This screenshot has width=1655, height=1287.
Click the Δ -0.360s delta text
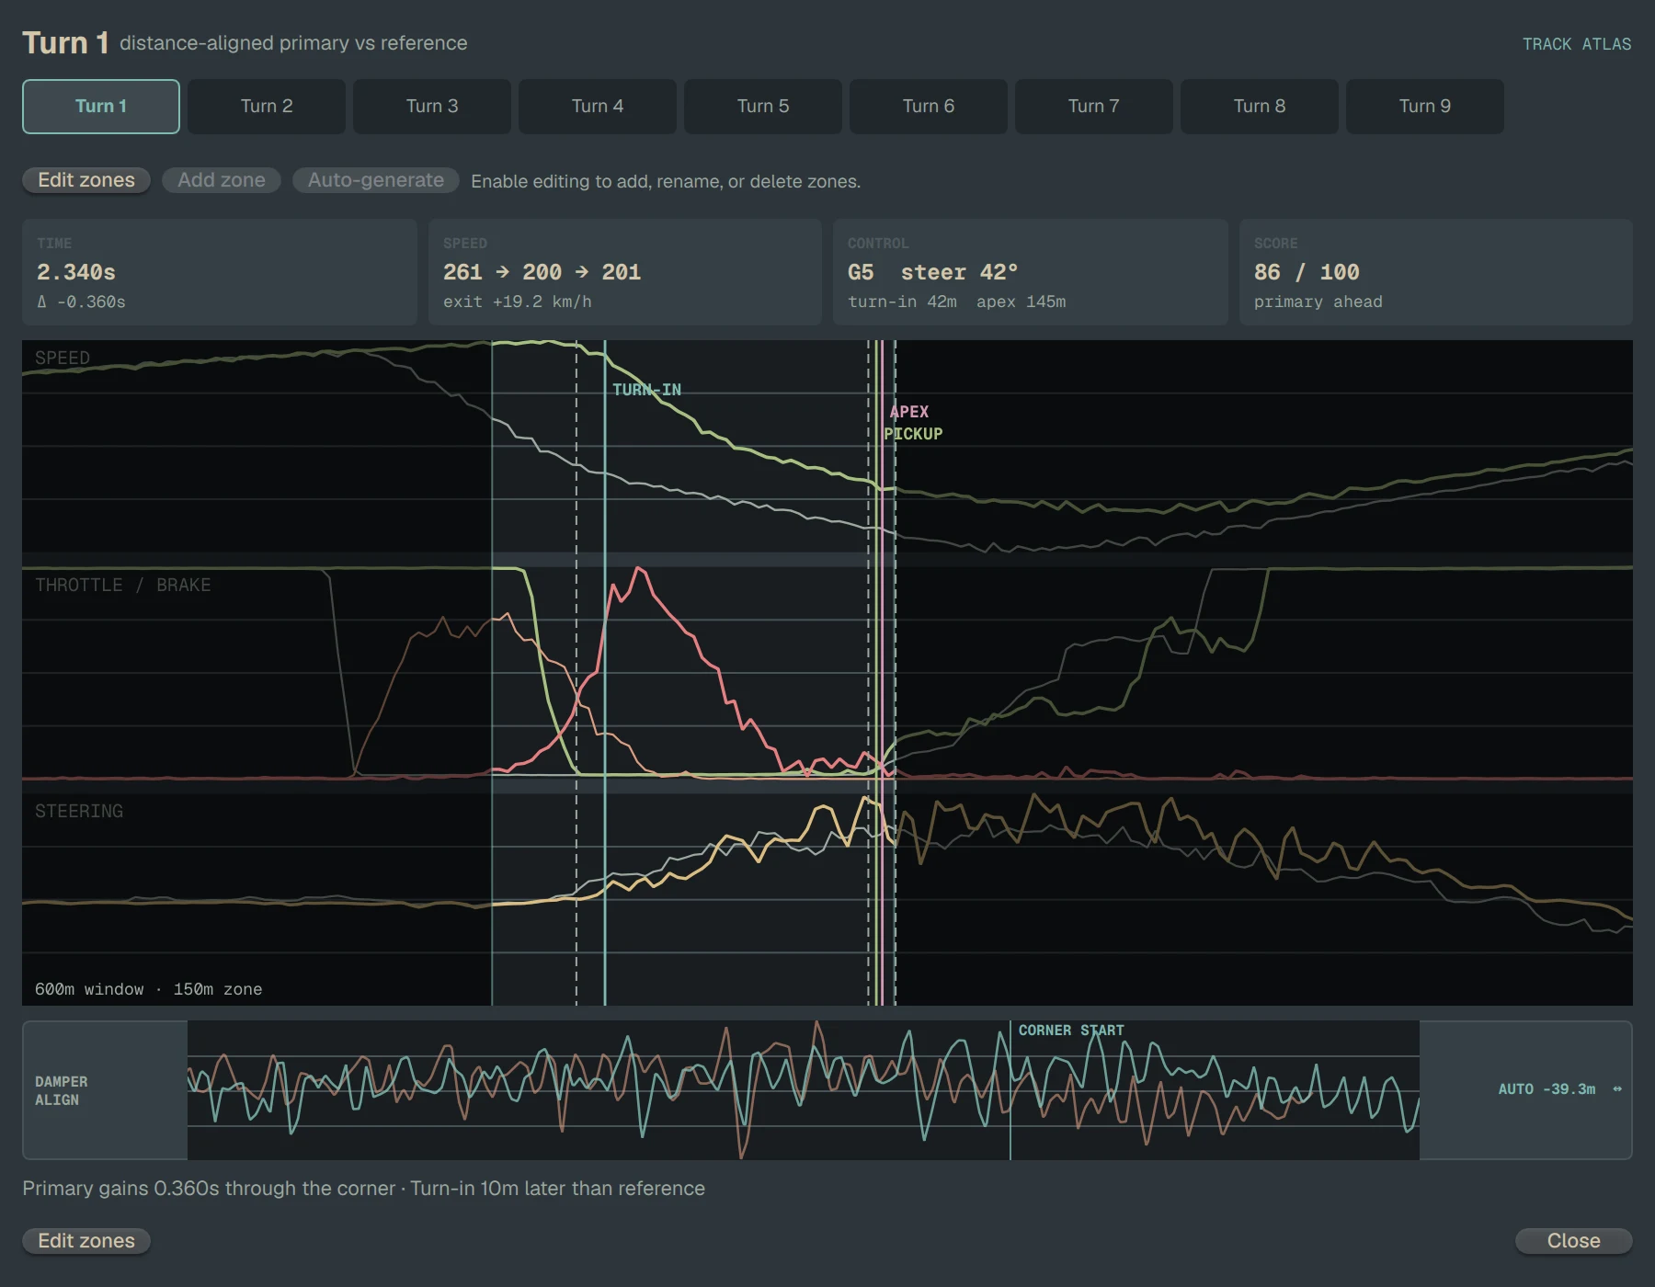[81, 302]
